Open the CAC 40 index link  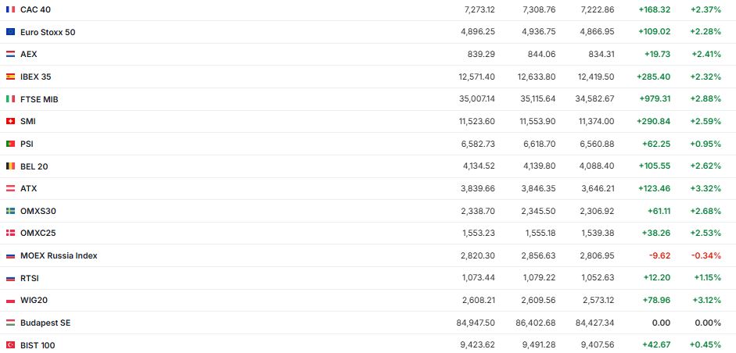pos(34,9)
